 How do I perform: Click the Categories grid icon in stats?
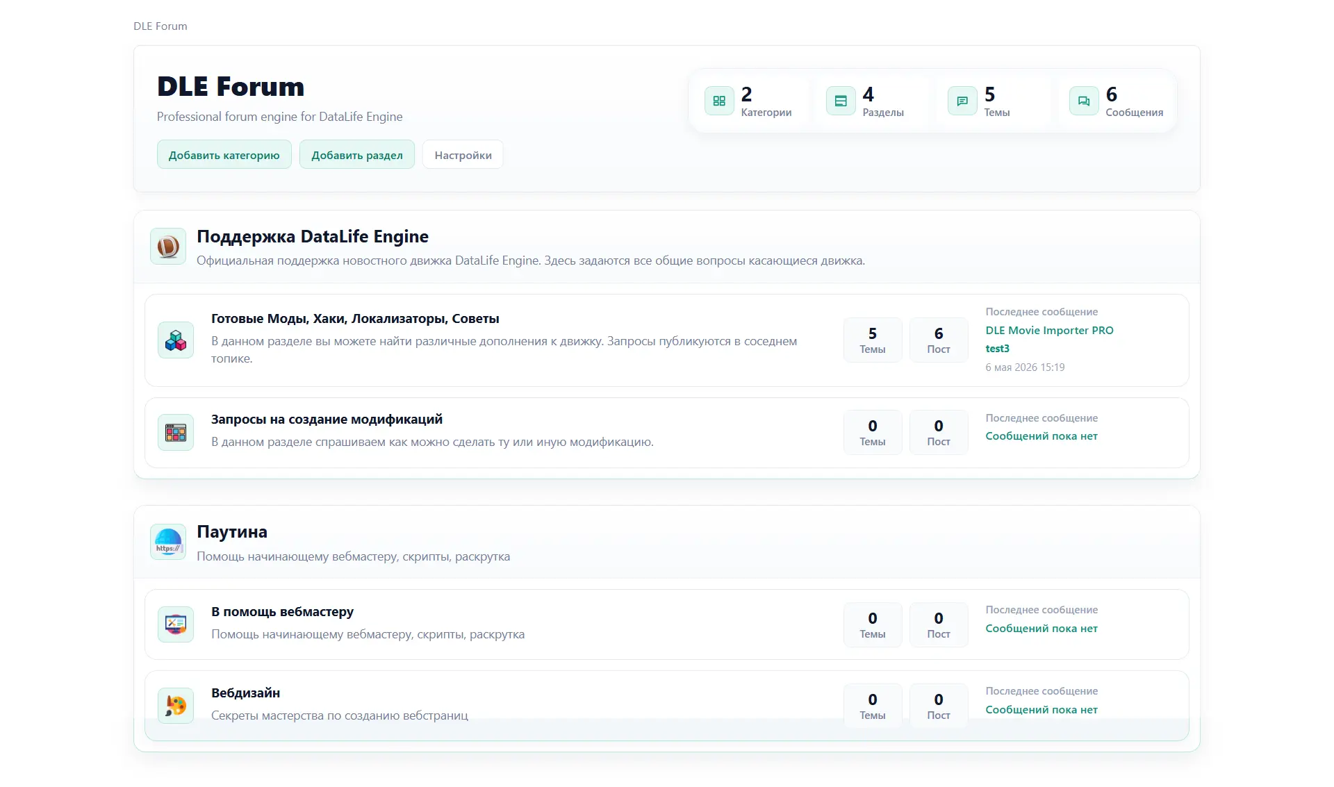point(719,101)
